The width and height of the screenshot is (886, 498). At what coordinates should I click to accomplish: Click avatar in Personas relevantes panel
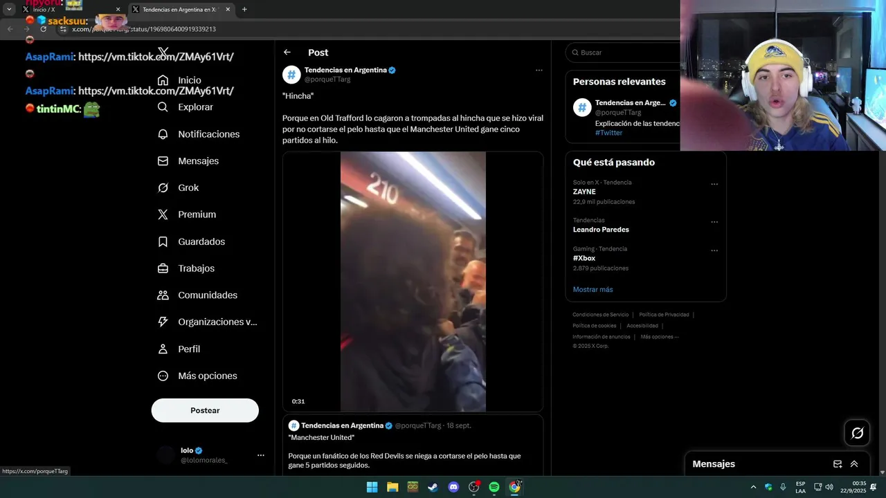pos(582,107)
